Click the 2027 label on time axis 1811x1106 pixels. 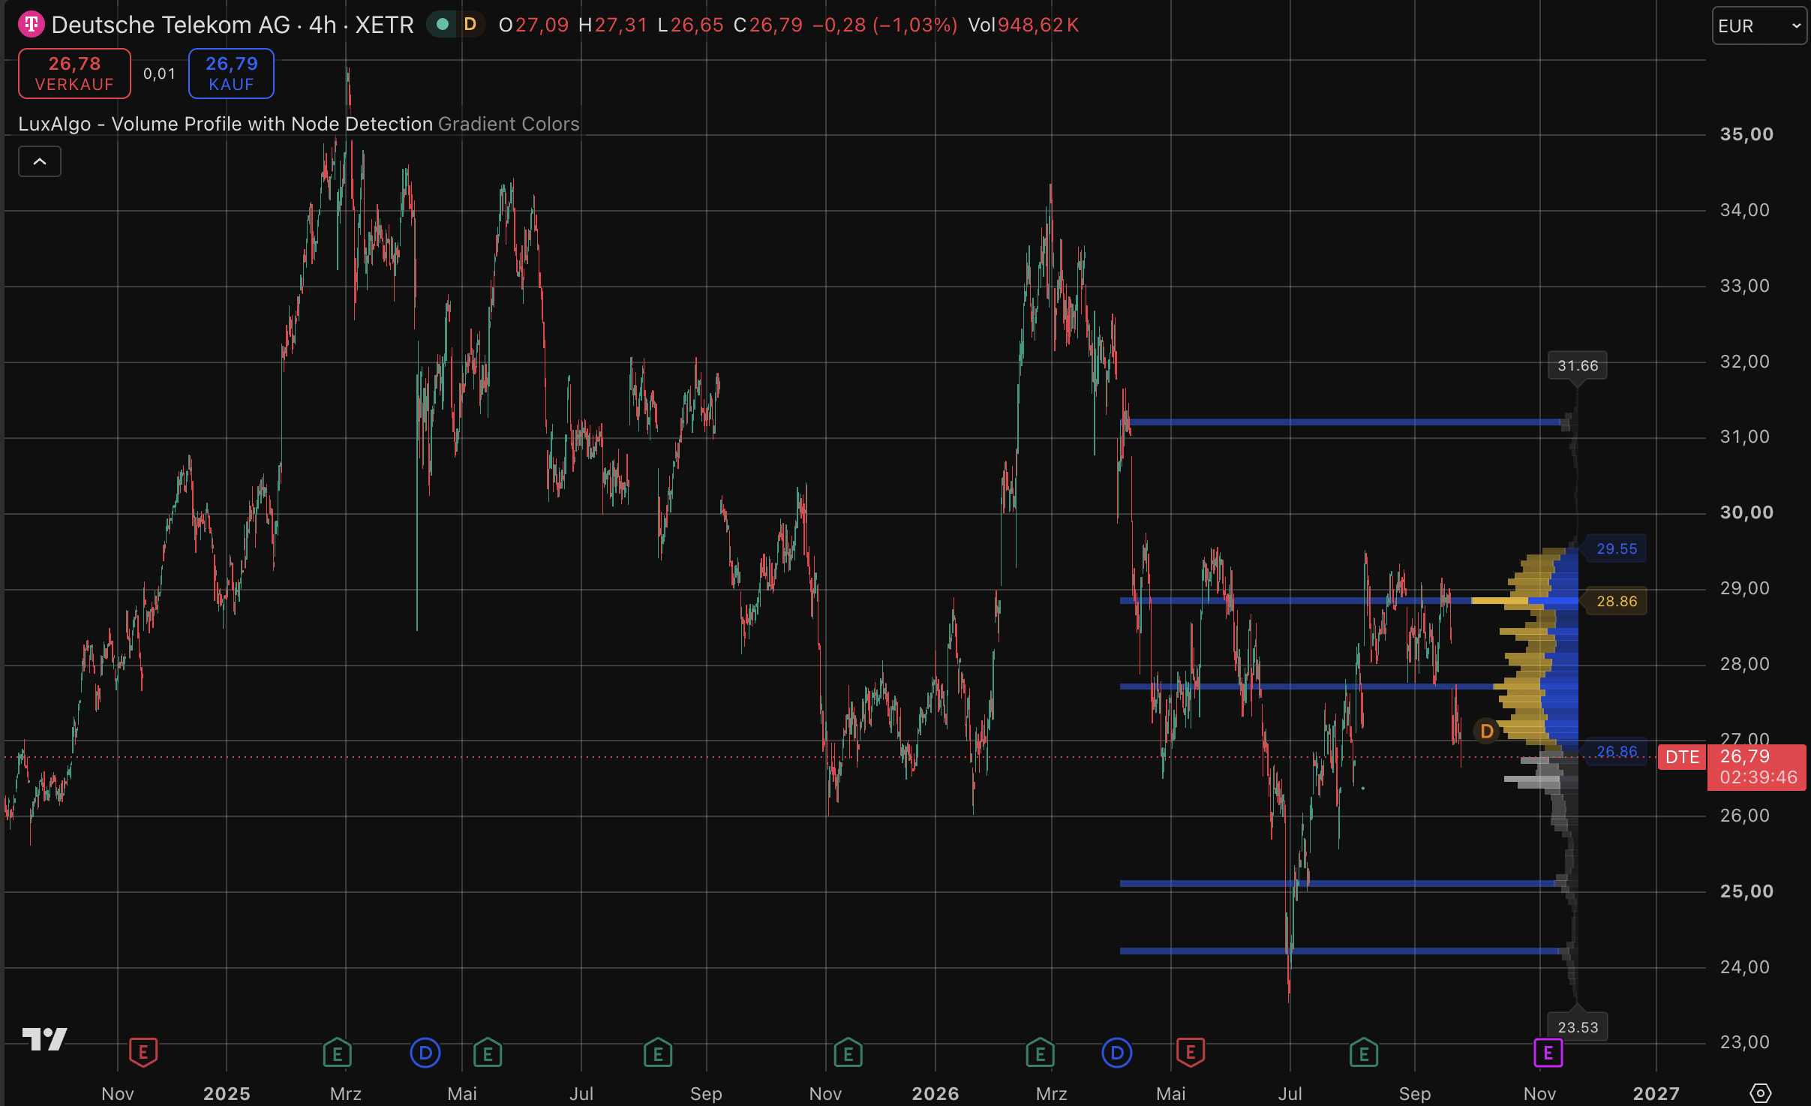1656,1093
